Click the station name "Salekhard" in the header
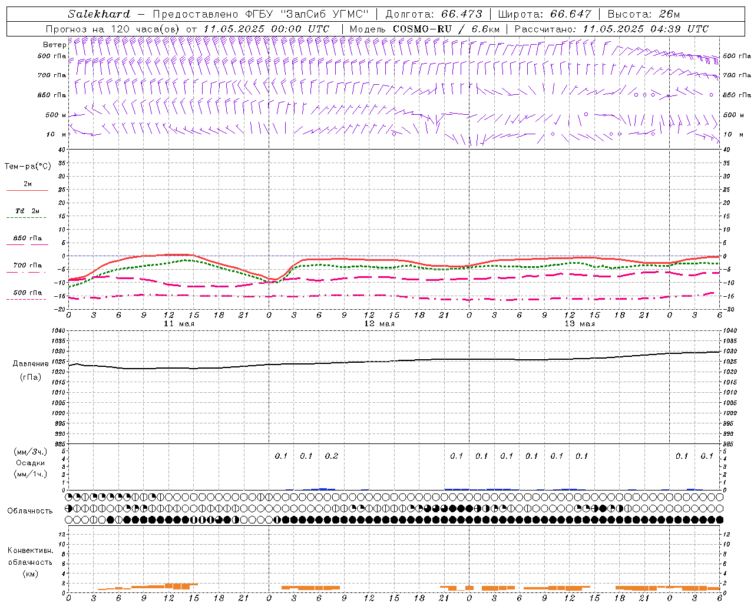This screenshot has width=754, height=603. (x=99, y=14)
